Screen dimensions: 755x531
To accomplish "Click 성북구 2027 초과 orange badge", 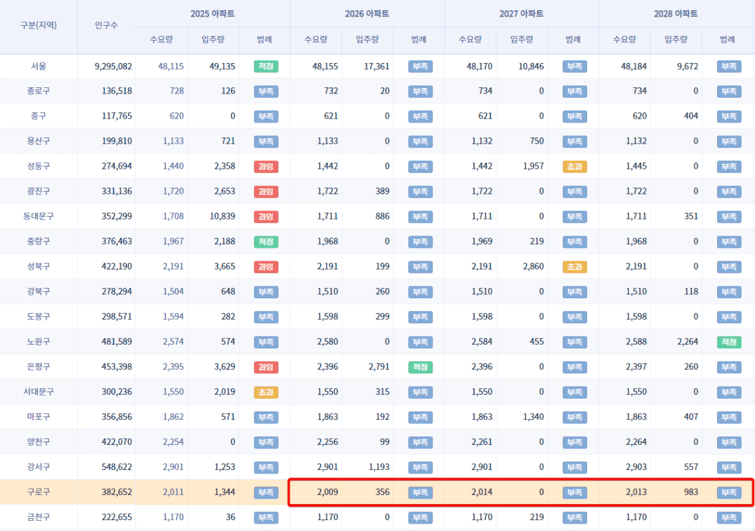I will pos(574,267).
